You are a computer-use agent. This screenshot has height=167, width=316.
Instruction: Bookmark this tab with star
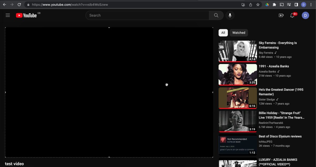tap(258, 4)
